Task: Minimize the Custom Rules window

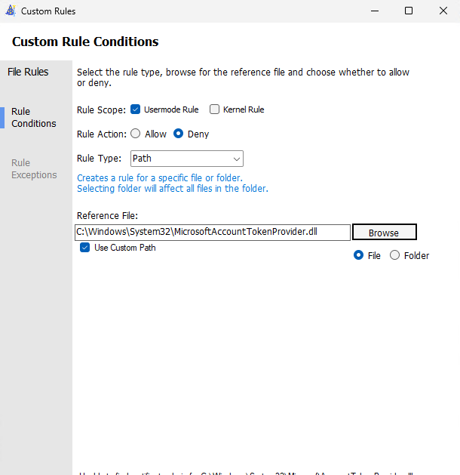Action: tap(374, 11)
